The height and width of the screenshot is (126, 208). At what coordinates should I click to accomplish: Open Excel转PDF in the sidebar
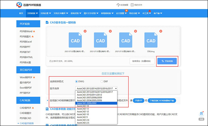26,88
